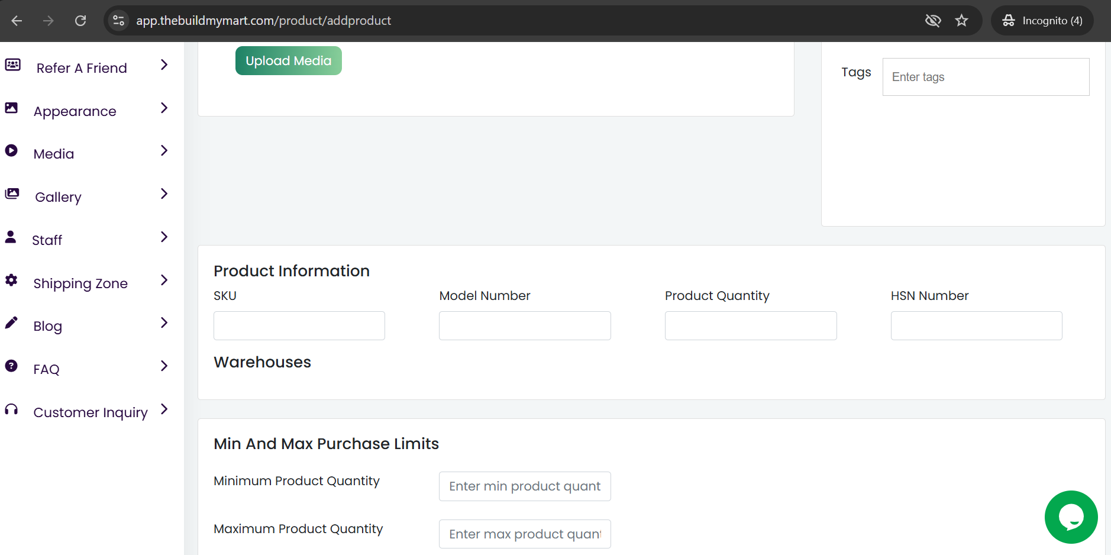The height and width of the screenshot is (555, 1111).
Task: Expand the Refer A Friend chevron
Action: click(164, 64)
